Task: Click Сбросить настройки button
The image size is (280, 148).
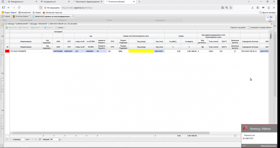Action: (238, 28)
